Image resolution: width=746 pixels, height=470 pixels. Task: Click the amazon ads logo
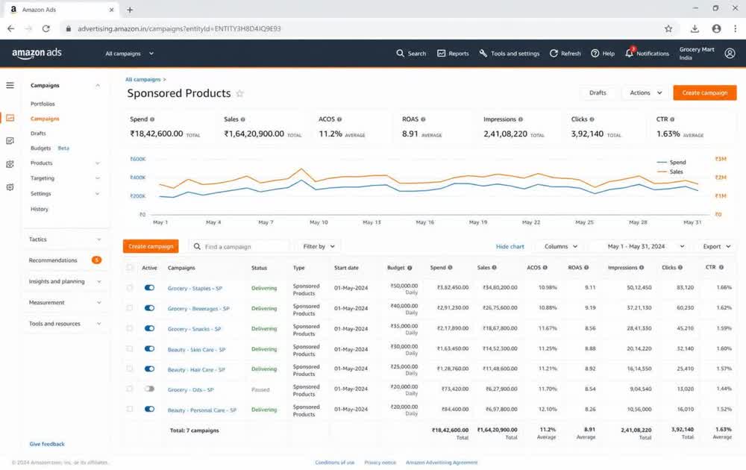(x=37, y=53)
